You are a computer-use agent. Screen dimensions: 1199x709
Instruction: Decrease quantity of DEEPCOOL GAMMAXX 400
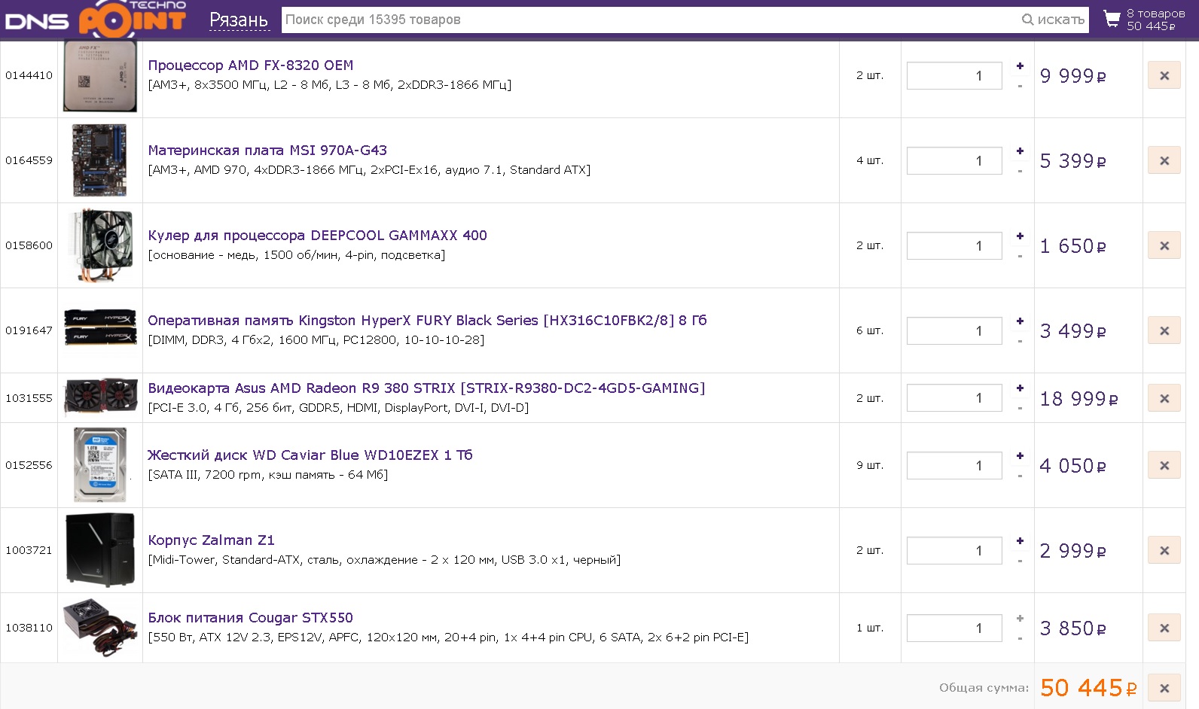tap(1020, 256)
